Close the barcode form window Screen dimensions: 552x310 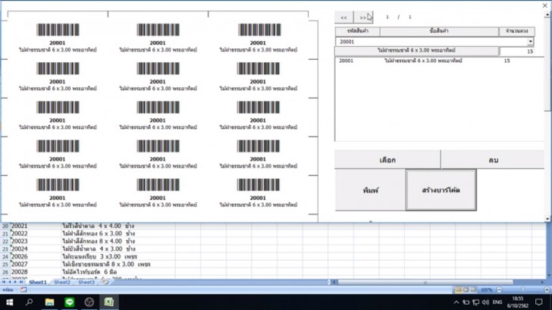(x=545, y=5)
